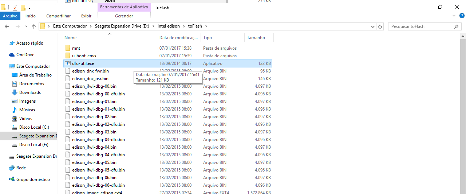466x194 pixels.
Task: Switch to the Exibir ribbon tab
Action: (x=86, y=16)
